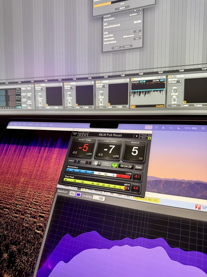This screenshot has width=207, height=277.
Task: Click the Export button in Ableton dialog
Action: (x=116, y=47)
